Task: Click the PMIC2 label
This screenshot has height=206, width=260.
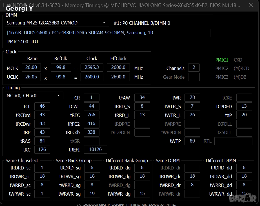Action: click(222, 68)
